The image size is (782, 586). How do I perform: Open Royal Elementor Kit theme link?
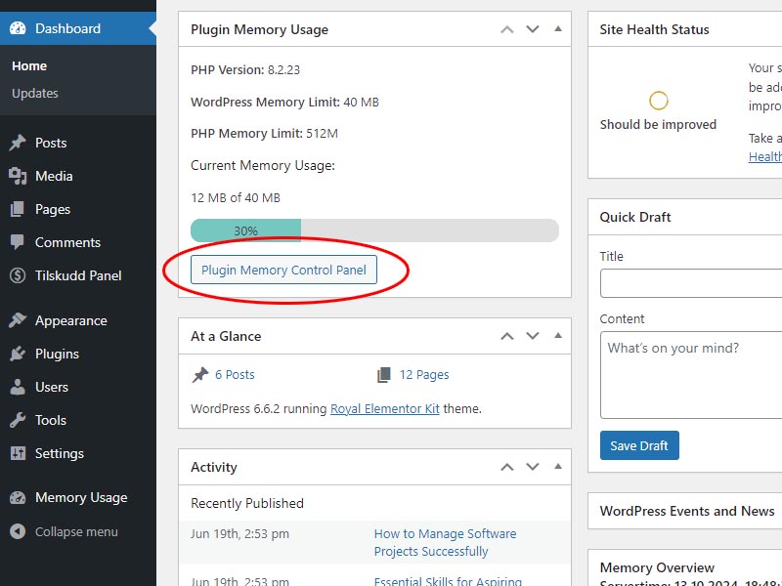(x=385, y=408)
